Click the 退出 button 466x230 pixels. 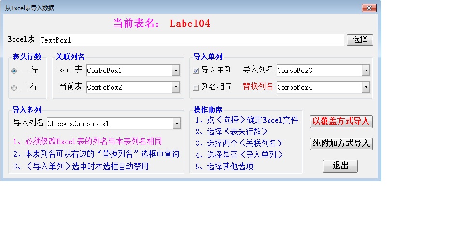point(340,166)
